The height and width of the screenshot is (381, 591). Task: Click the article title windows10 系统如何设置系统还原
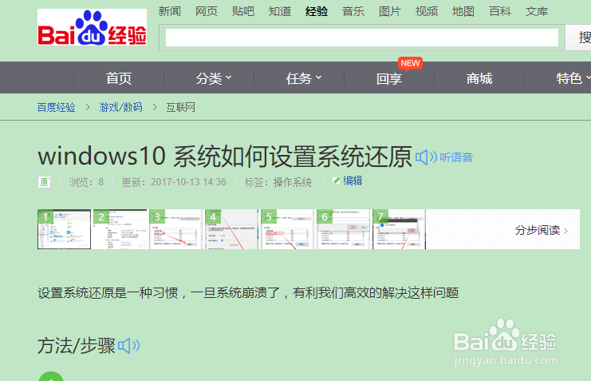coord(225,157)
